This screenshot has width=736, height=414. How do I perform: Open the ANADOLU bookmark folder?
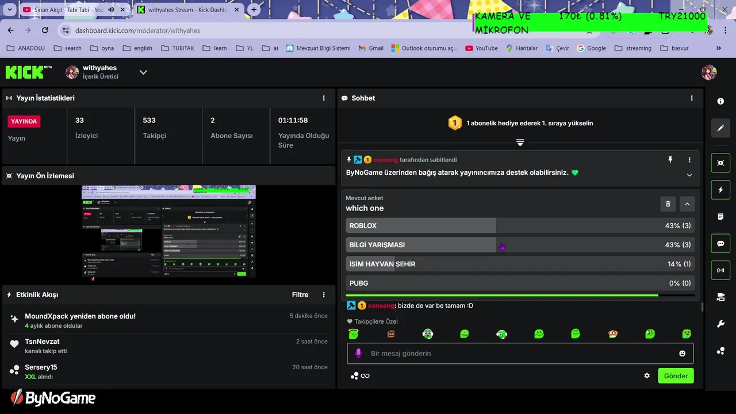pos(25,48)
